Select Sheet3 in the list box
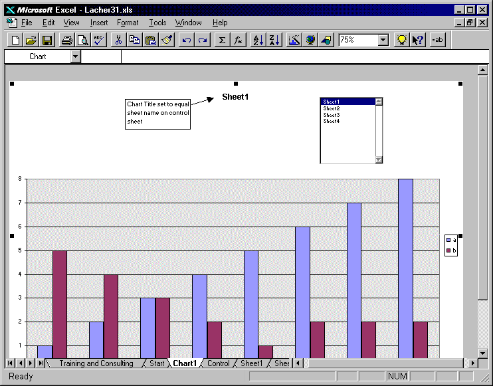 coord(347,115)
